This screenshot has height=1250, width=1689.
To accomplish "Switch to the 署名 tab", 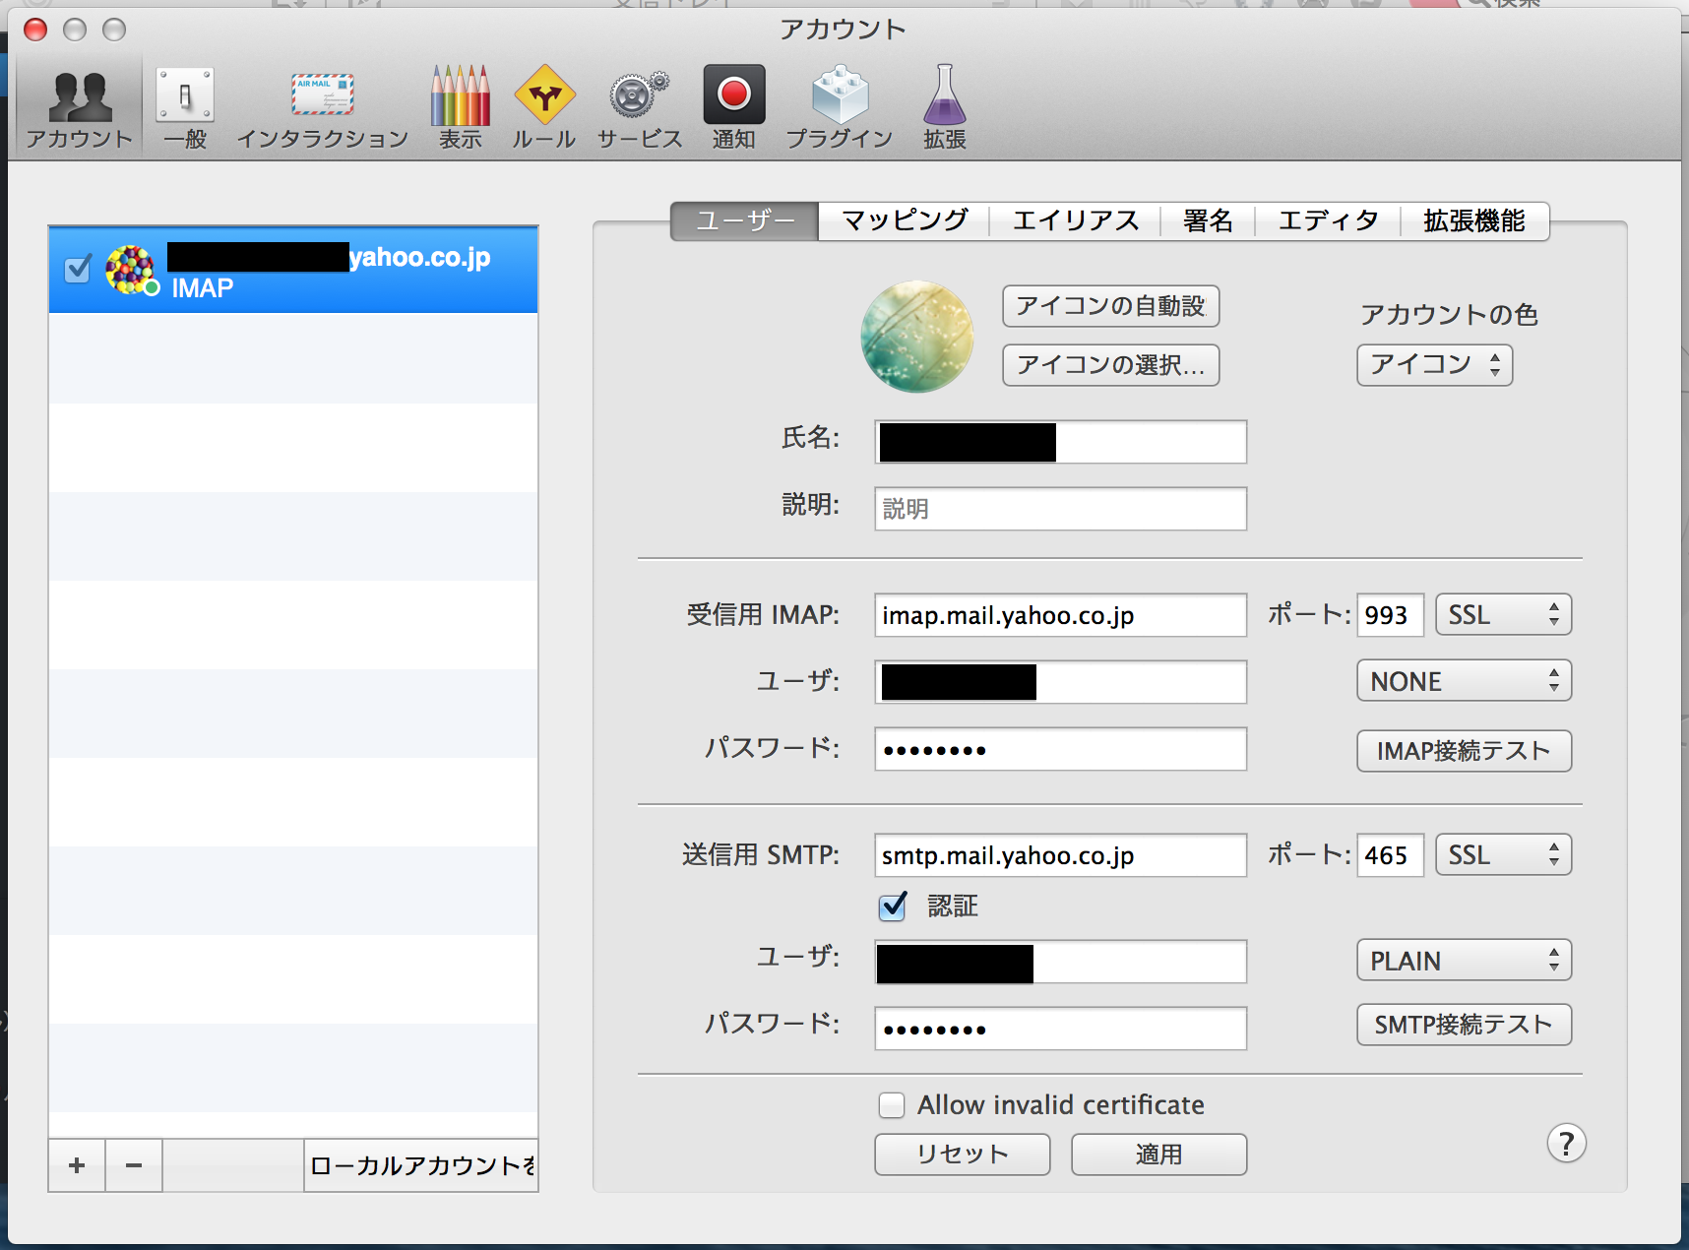I will [x=1208, y=221].
